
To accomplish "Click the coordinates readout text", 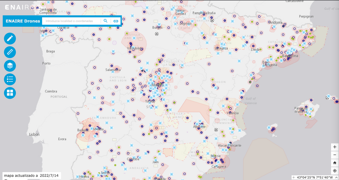I will tap(315, 177).
